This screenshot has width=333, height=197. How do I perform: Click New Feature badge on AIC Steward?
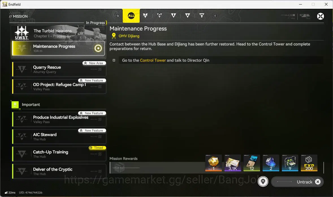92,130
